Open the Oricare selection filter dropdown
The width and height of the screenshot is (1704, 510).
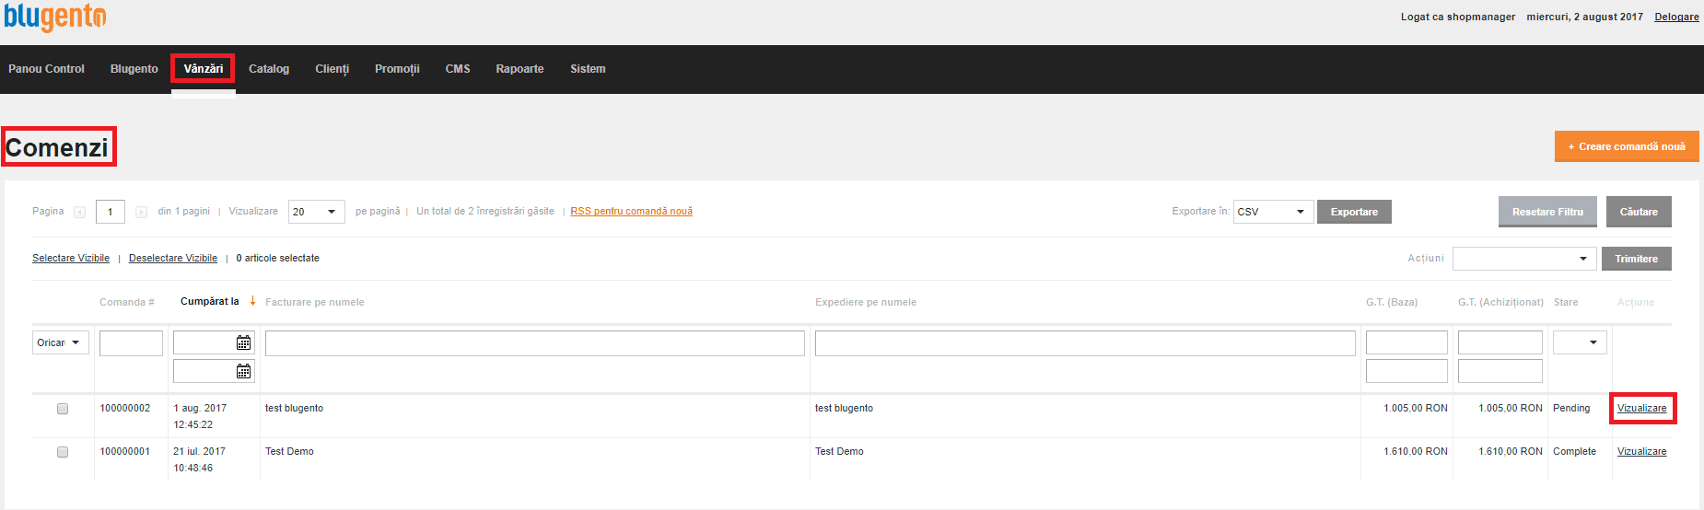(x=61, y=342)
